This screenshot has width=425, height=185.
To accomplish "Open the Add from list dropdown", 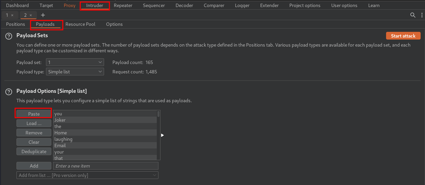I will (x=87, y=175).
